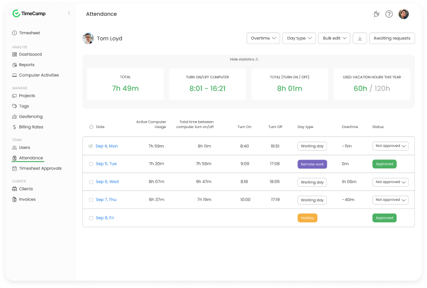Check the Sep 7, Thu checkbox
This screenshot has height=288, width=427.
[91, 200]
